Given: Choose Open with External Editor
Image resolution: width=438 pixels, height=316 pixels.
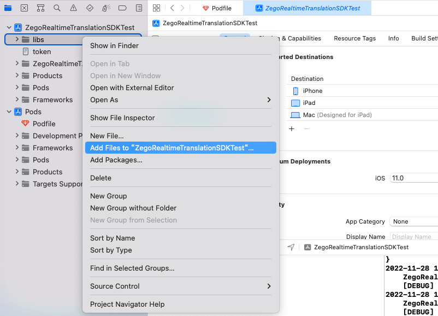Looking at the screenshot, I should point(180,88).
